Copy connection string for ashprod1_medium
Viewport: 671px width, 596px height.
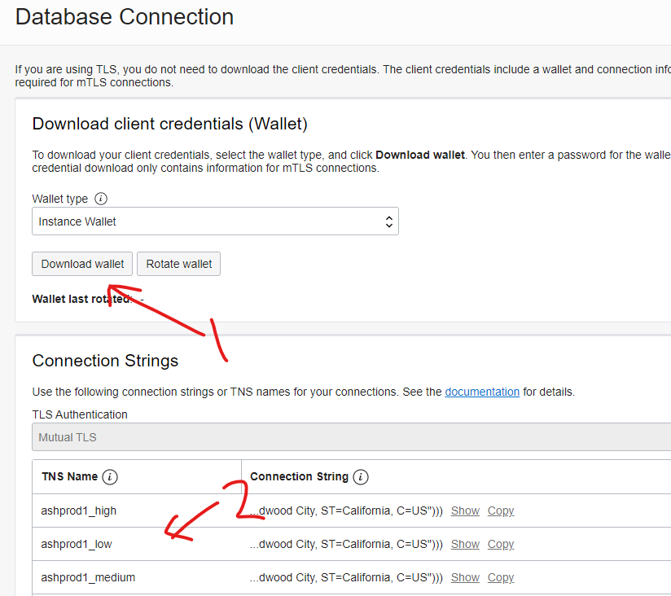501,577
